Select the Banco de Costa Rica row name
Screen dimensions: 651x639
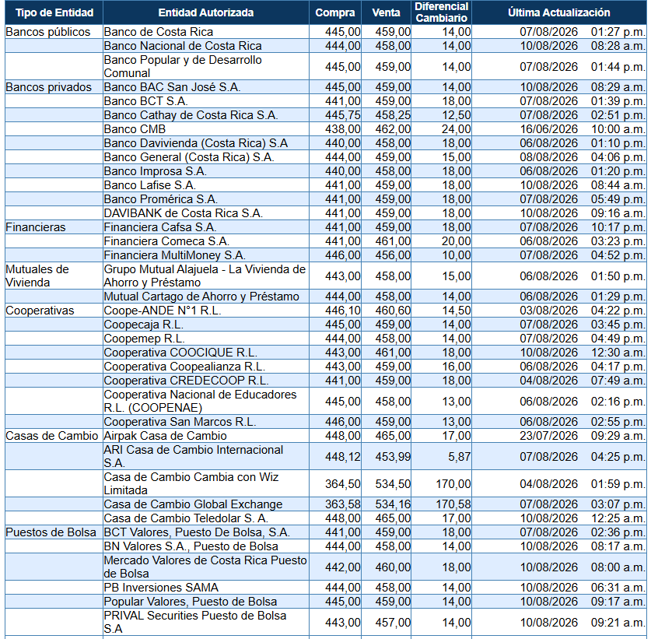158,32
